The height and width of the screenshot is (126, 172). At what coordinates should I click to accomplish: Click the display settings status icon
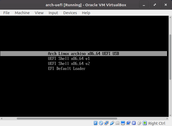tap(123, 123)
